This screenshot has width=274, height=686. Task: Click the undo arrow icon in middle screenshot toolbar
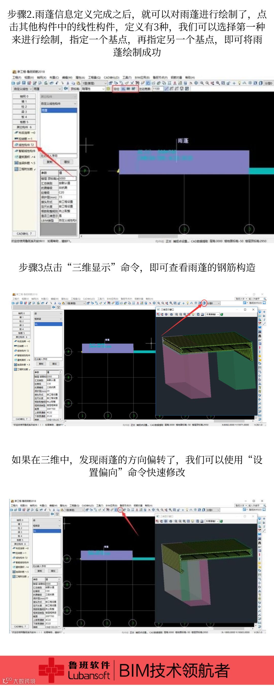pos(47,303)
